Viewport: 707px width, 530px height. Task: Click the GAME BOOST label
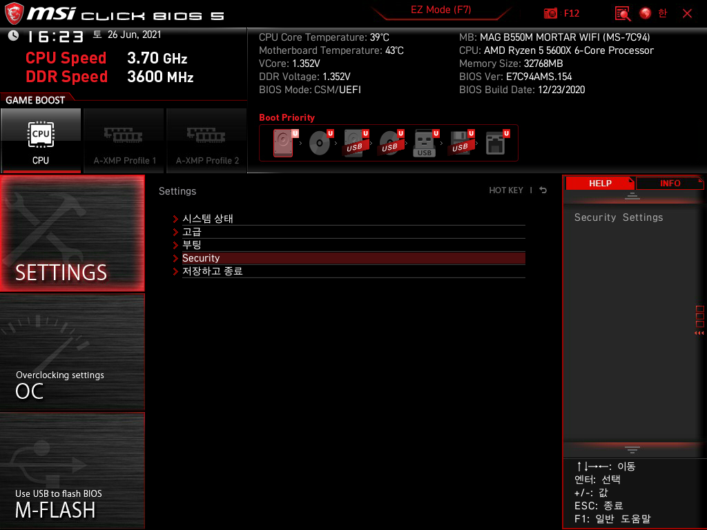coord(35,100)
